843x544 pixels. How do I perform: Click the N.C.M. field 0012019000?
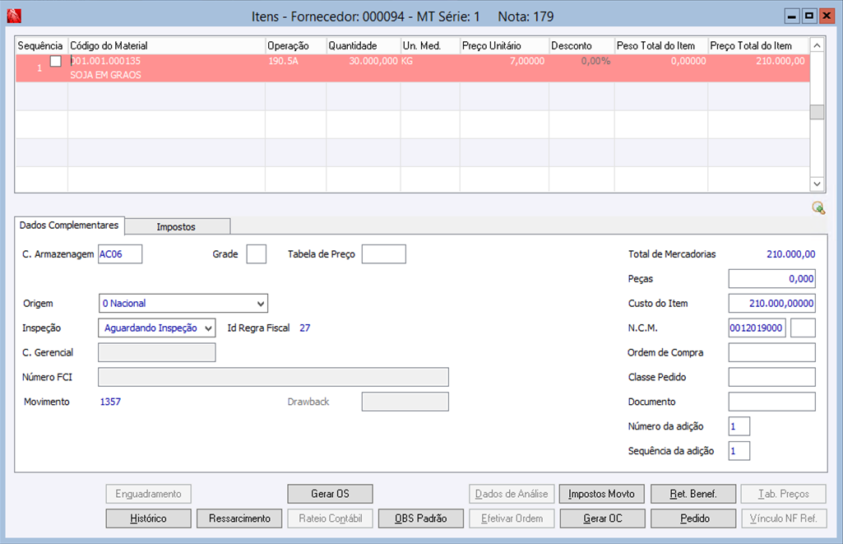tap(757, 328)
